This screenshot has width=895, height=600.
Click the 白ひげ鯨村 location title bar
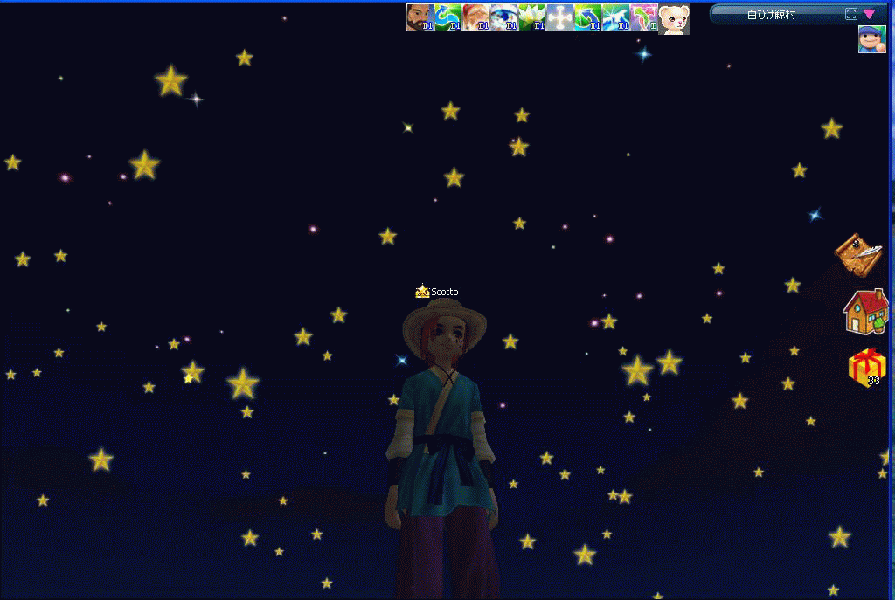(x=771, y=14)
